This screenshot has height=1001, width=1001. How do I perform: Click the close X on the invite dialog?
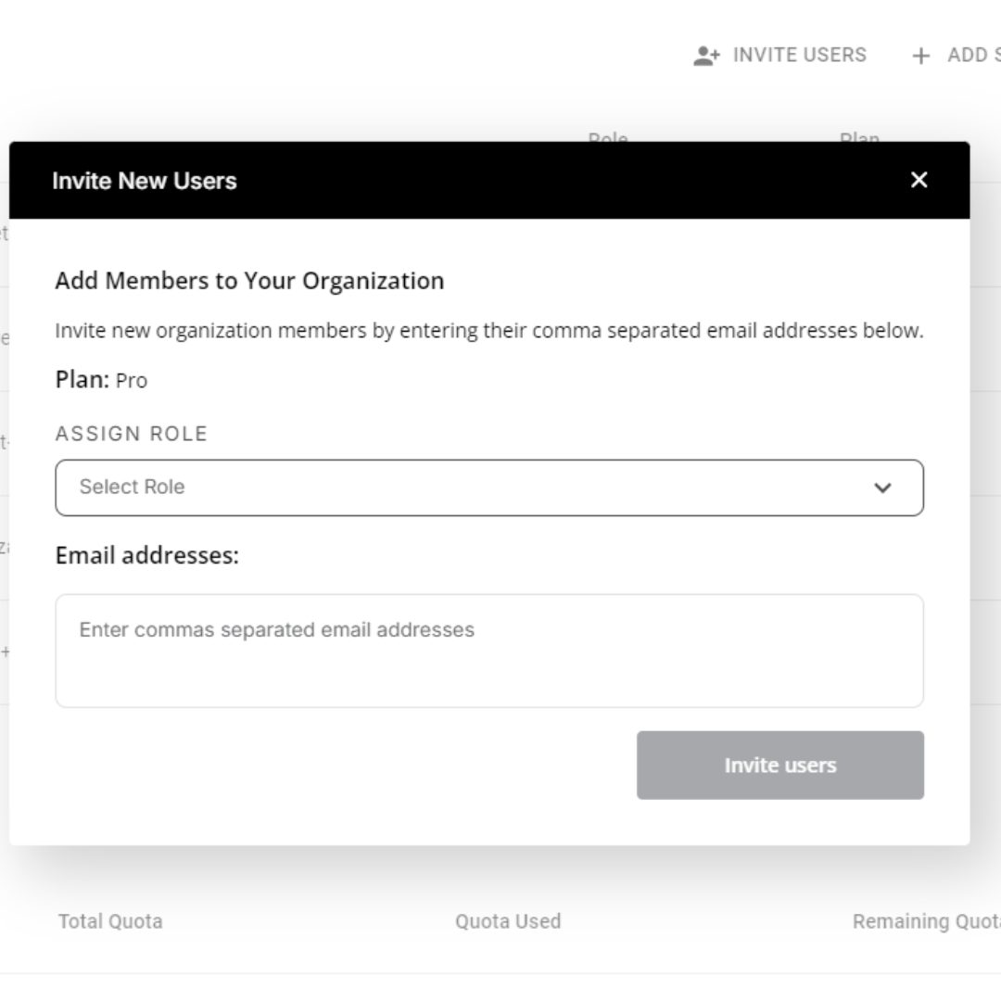(x=919, y=181)
